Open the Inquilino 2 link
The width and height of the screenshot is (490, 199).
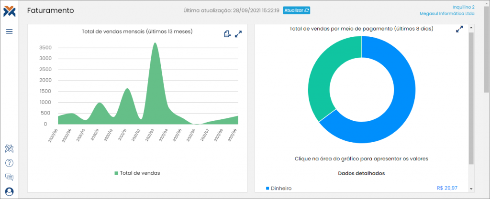point(463,7)
